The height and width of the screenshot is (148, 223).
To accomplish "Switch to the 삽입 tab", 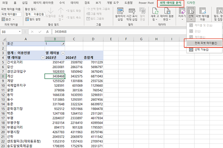I will tap(25, 3).
